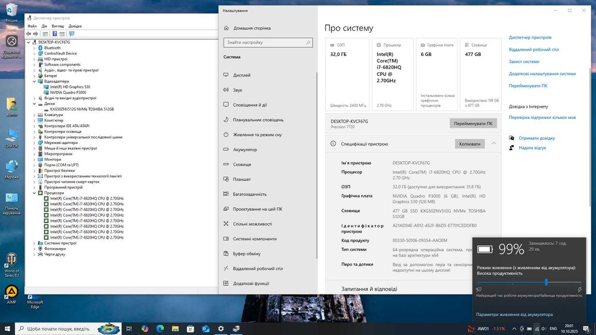Viewport: 596px width, 335px height.
Task: Open Додаткові налаштування системи link
Action: [542, 74]
